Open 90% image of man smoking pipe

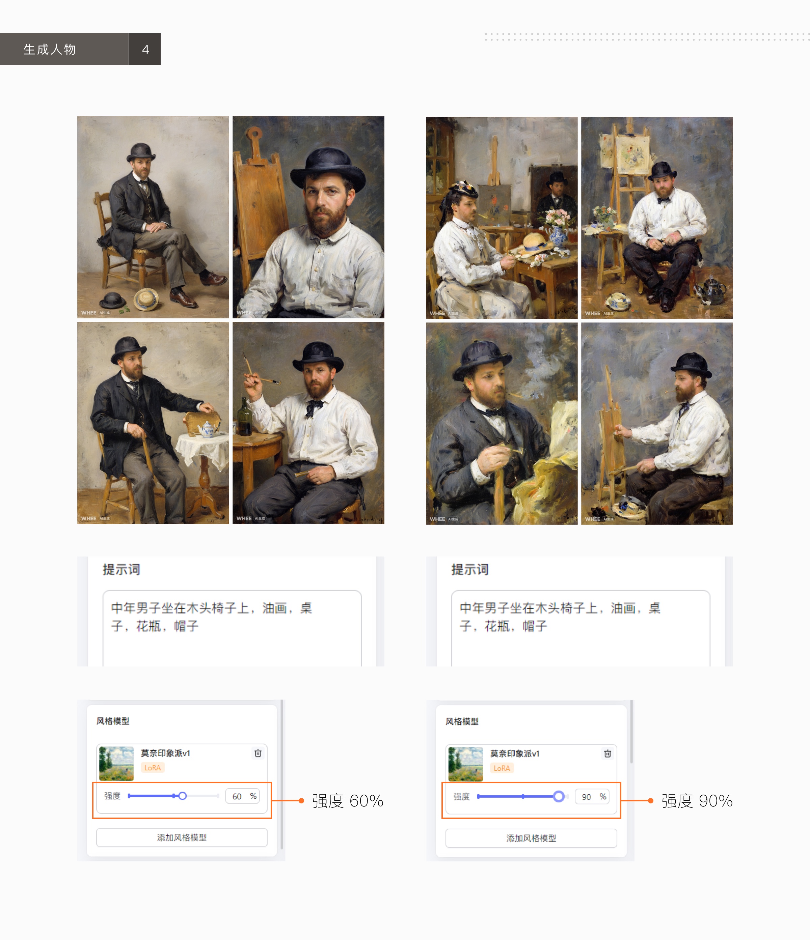click(501, 424)
